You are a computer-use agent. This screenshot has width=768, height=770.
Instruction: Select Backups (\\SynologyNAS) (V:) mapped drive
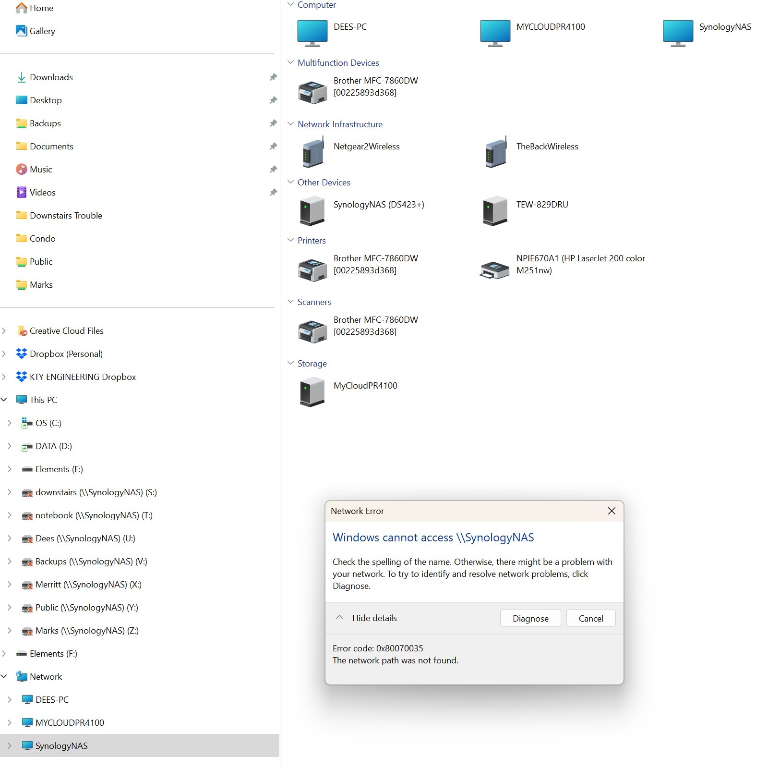tap(84, 561)
